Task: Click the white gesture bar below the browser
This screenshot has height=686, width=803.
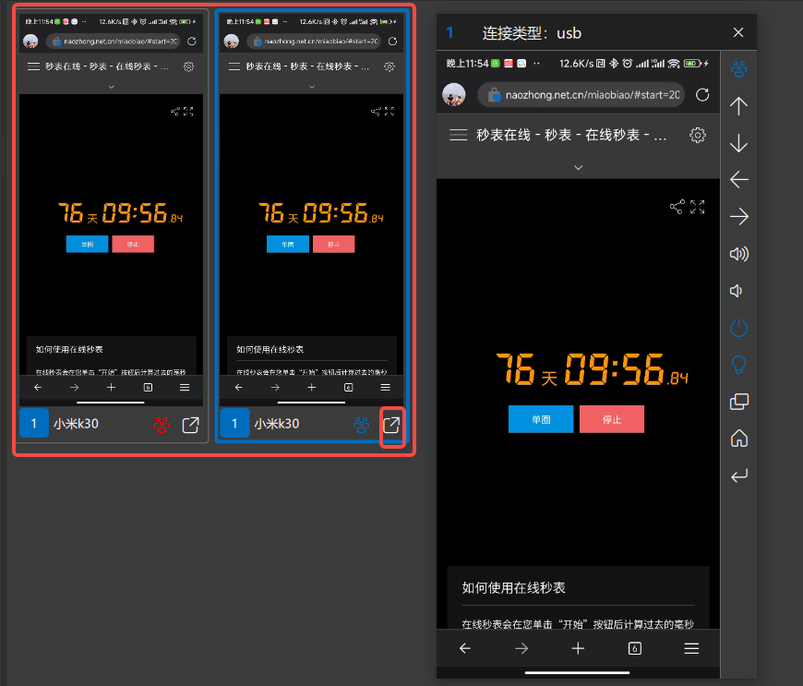Action: pyautogui.click(x=578, y=673)
